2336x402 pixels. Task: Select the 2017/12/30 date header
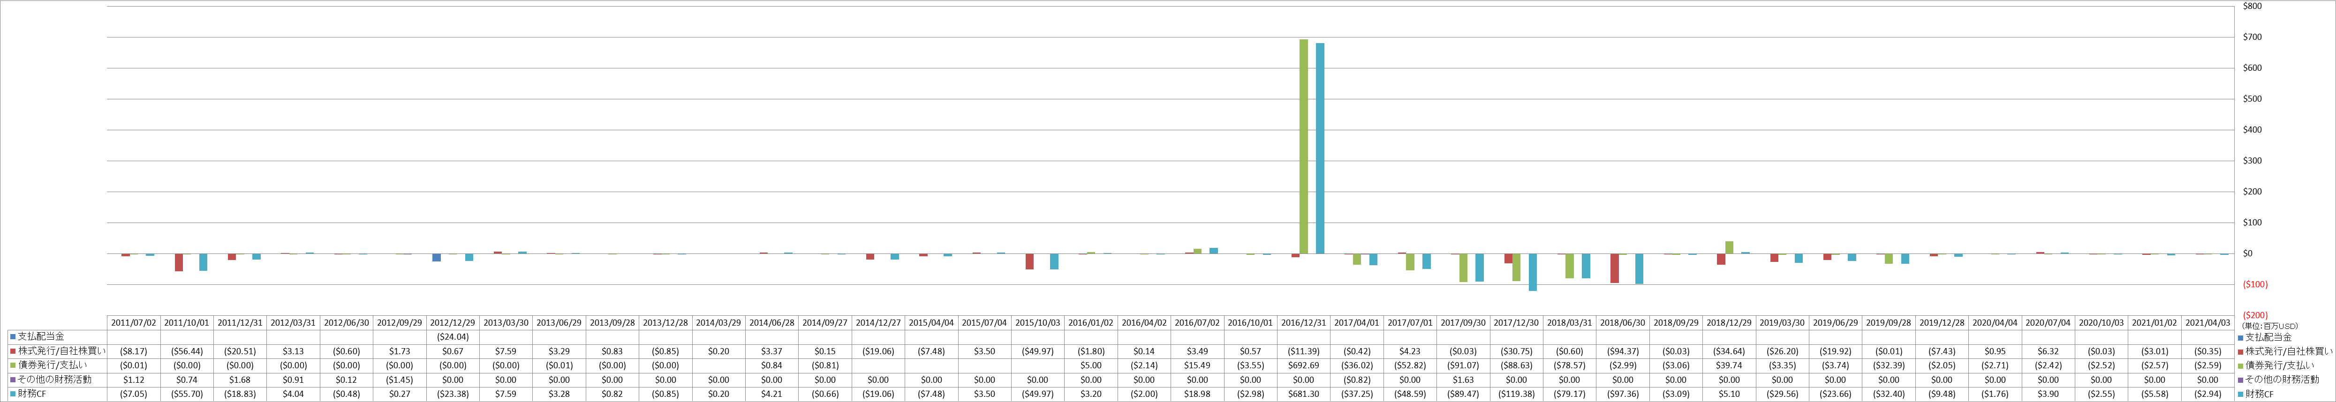pos(1516,322)
